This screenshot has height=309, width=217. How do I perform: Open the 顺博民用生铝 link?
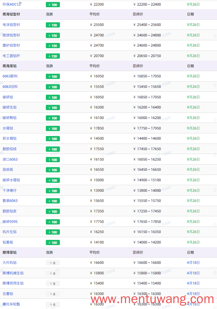[13, 283]
